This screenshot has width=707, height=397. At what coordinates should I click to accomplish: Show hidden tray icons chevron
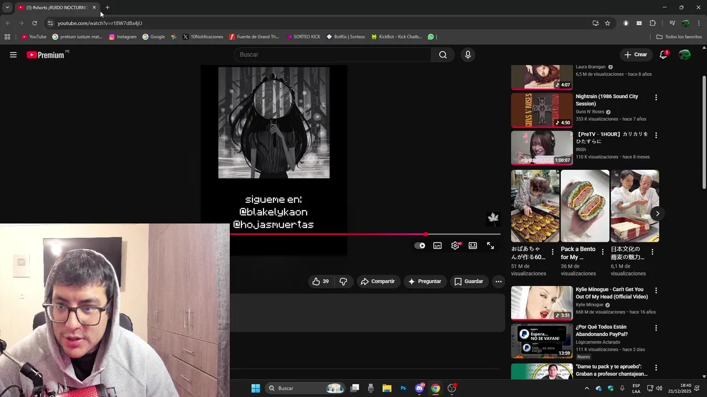[x=587, y=388]
